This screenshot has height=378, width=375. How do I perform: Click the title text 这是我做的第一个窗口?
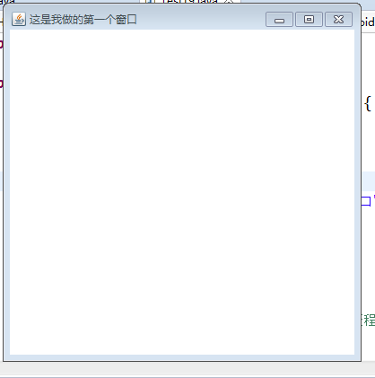tap(83, 20)
